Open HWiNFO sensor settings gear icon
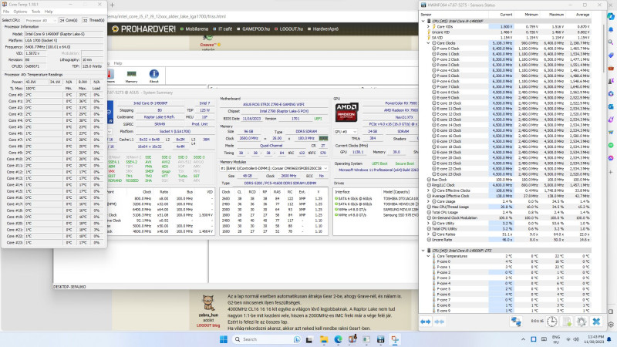 [582, 322]
